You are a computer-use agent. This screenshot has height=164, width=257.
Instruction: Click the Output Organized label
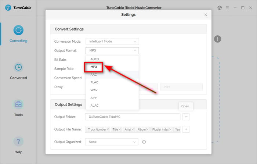point(68,142)
